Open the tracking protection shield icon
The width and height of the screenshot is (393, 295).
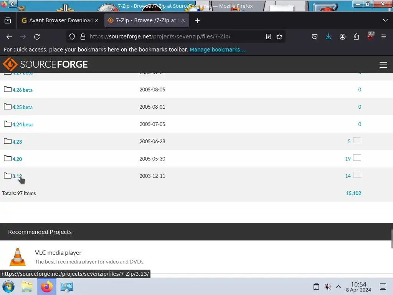click(x=72, y=36)
